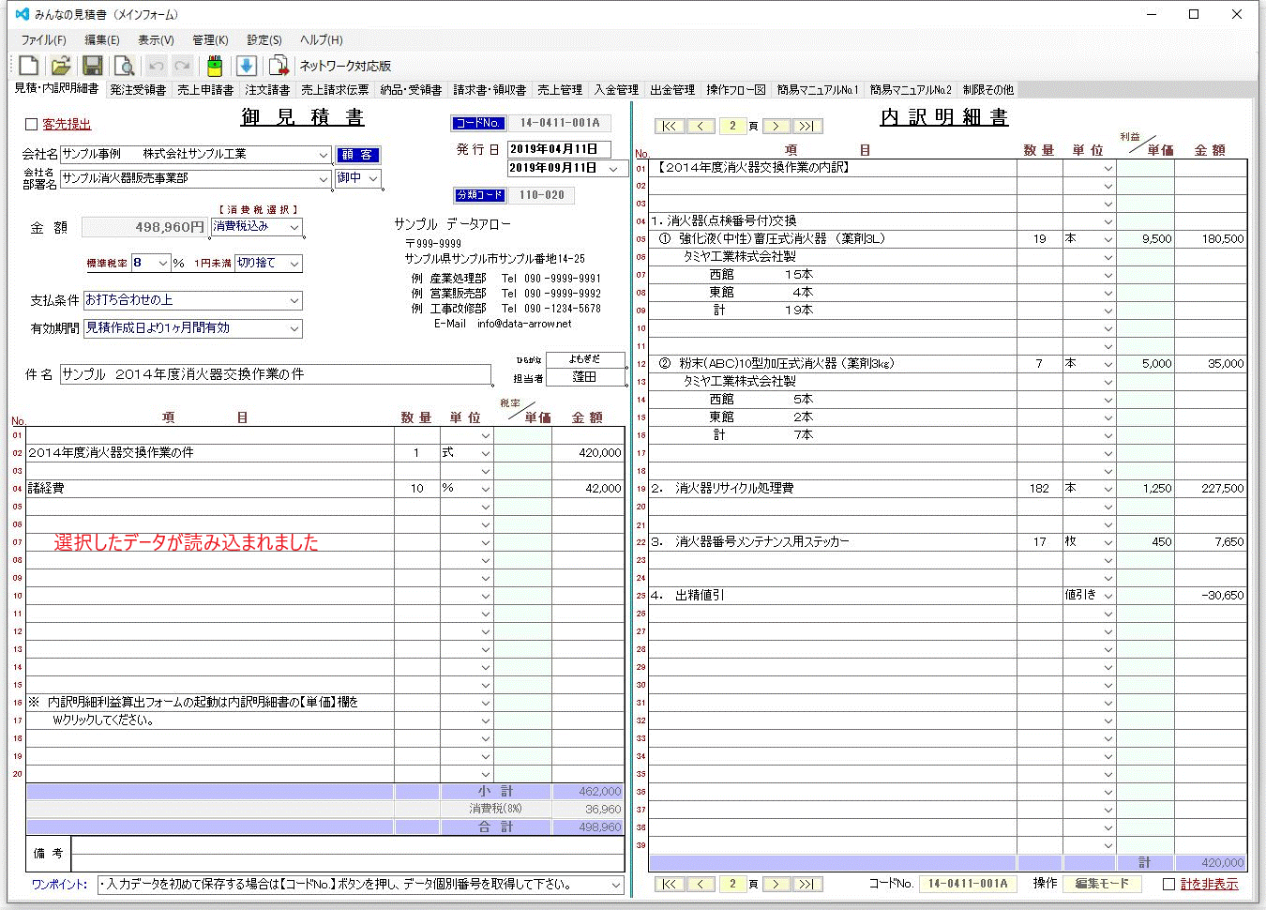
Task: Open the 2019年09月11日 date dropdown
Action: click(x=614, y=169)
